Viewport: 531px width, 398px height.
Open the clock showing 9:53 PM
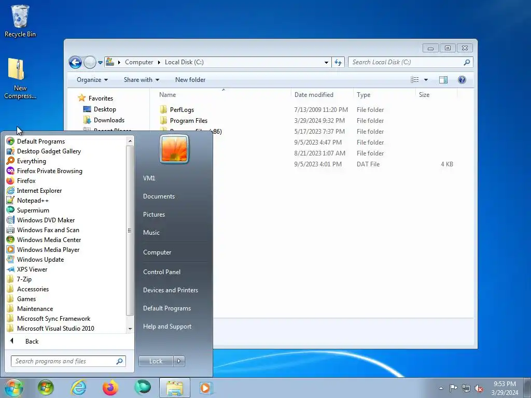pos(505,388)
